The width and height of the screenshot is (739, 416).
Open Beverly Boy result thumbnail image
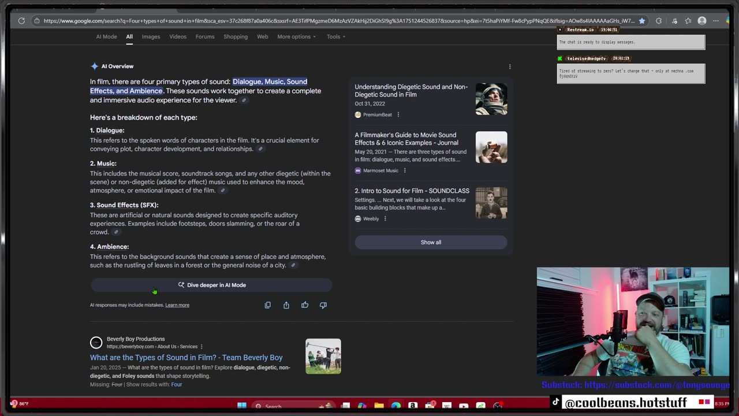click(323, 356)
